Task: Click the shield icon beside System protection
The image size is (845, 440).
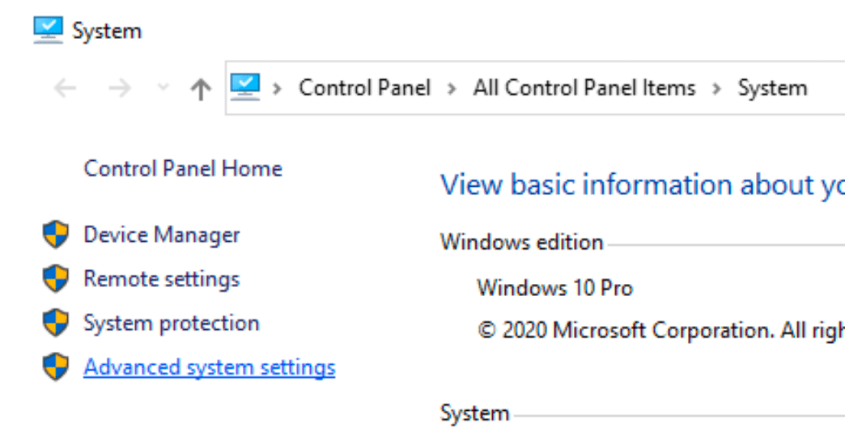Action: [x=56, y=324]
